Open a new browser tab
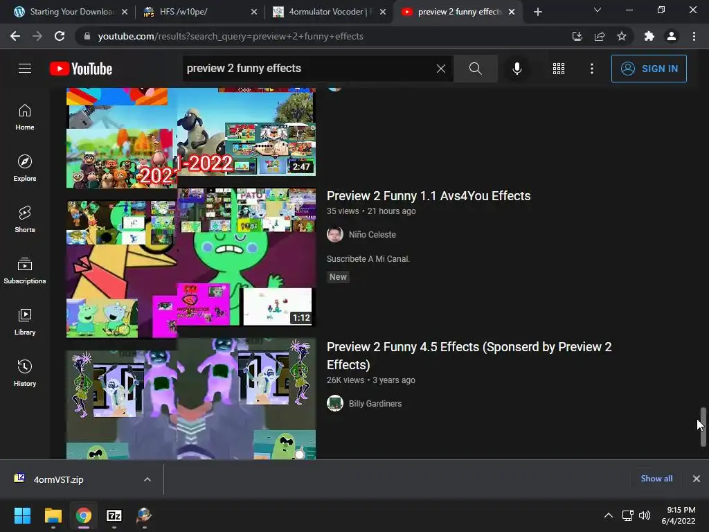709x532 pixels. point(537,12)
